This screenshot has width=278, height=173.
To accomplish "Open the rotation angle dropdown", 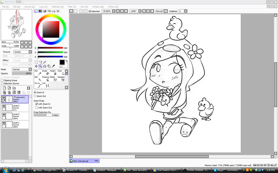I will point(140,11).
